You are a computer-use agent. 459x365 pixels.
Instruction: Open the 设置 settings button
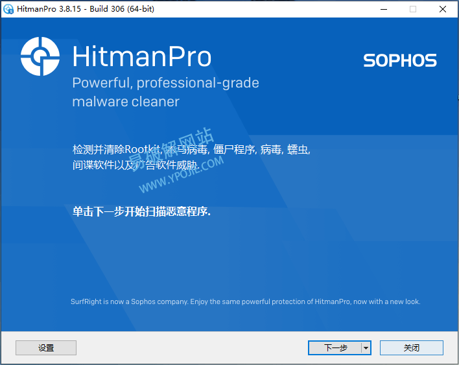[x=46, y=347]
